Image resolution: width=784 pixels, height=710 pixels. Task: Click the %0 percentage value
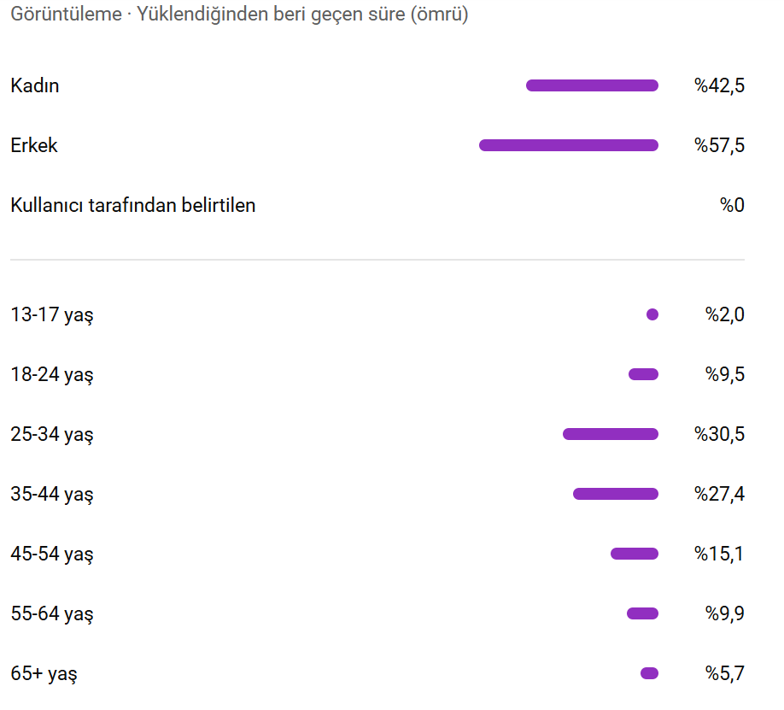(x=732, y=205)
